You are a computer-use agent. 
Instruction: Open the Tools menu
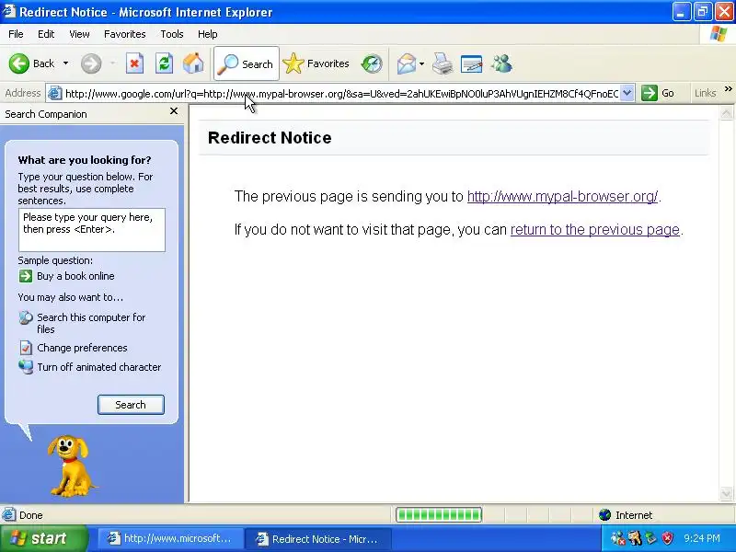(x=172, y=34)
